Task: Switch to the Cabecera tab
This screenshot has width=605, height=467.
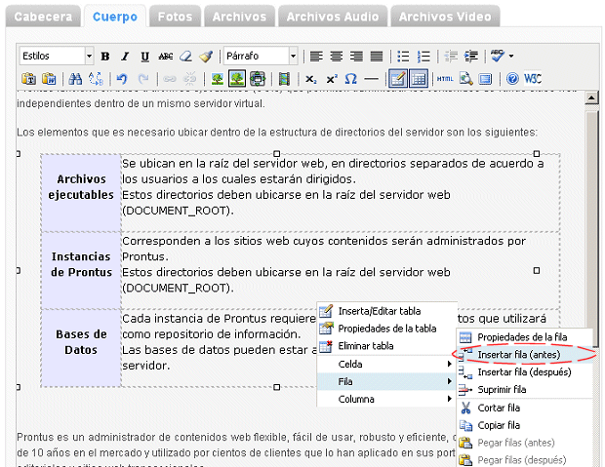Action: coord(43,17)
